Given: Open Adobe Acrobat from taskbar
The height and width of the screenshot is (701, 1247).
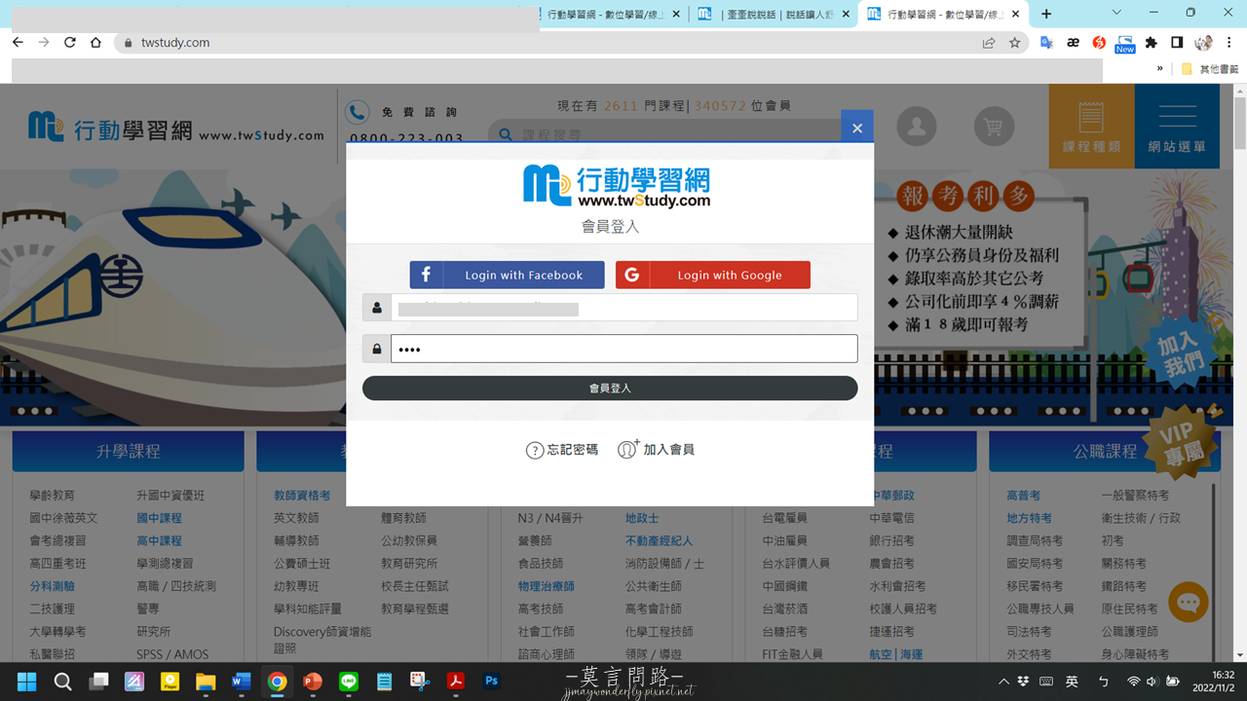Looking at the screenshot, I should (x=456, y=682).
